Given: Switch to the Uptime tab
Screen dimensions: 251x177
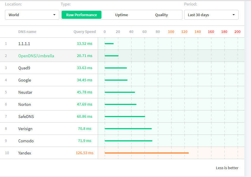Looking at the screenshot, I should click(x=121, y=15).
